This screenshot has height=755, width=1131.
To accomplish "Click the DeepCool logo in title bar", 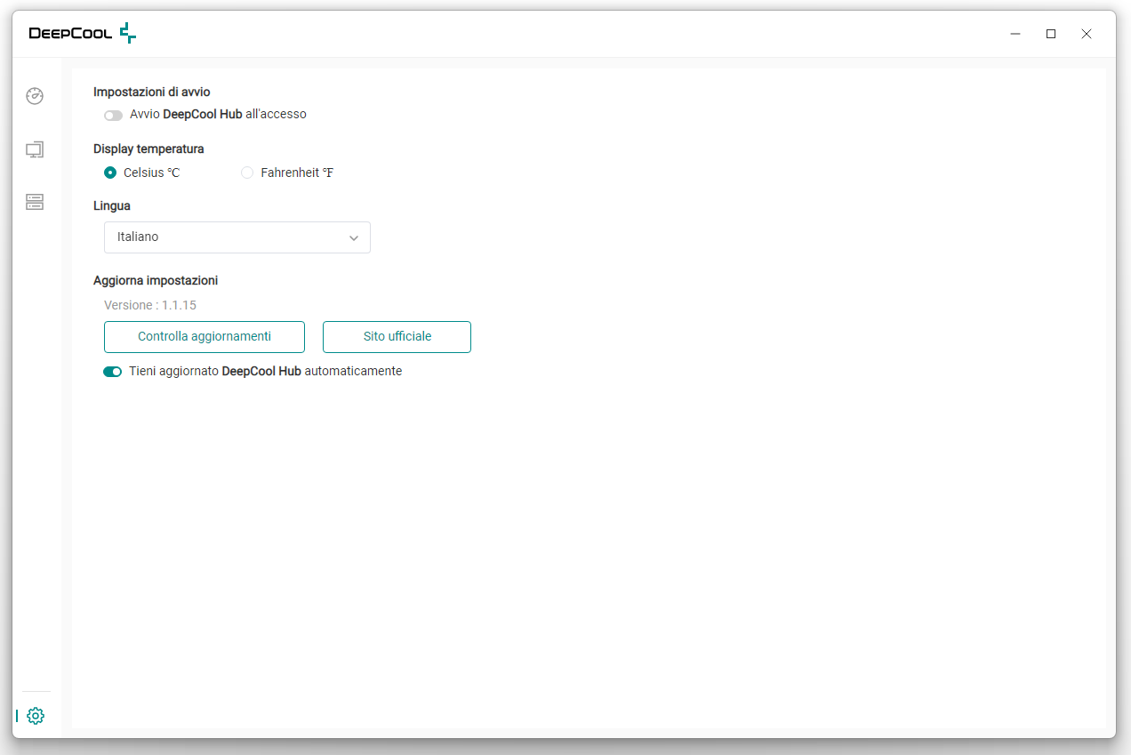I will [83, 34].
